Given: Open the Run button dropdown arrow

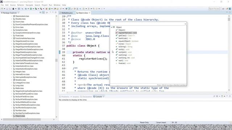Looking at the screenshot, I should click(x=33, y=9).
